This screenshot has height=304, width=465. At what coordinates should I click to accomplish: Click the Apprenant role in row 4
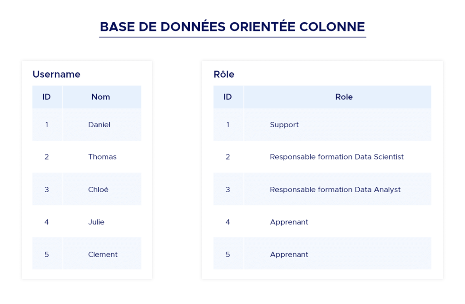coord(289,222)
